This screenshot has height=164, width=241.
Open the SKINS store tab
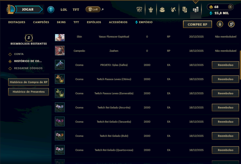coord(61,22)
